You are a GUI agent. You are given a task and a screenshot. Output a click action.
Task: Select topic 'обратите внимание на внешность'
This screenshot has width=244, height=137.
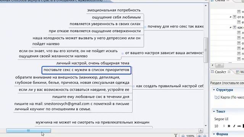click(x=72, y=80)
